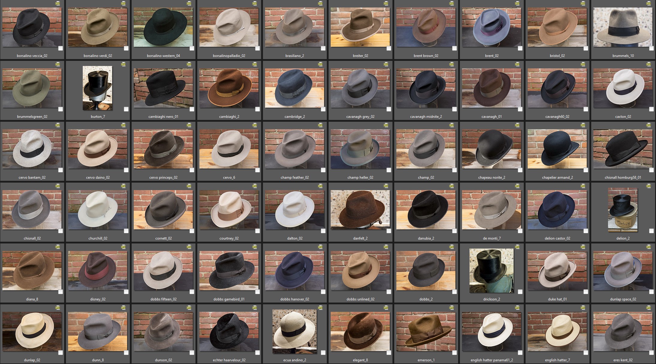Click the file name cavanagh grey_02

(x=360, y=117)
